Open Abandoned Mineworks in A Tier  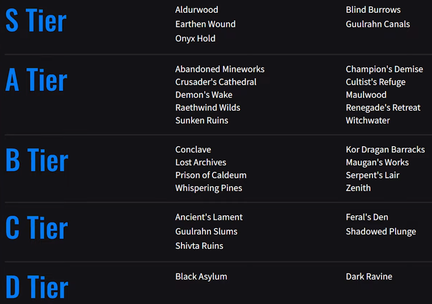(220, 69)
